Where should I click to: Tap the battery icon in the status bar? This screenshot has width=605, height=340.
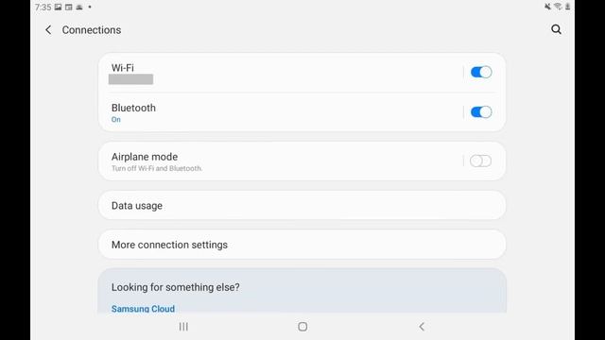[567, 7]
